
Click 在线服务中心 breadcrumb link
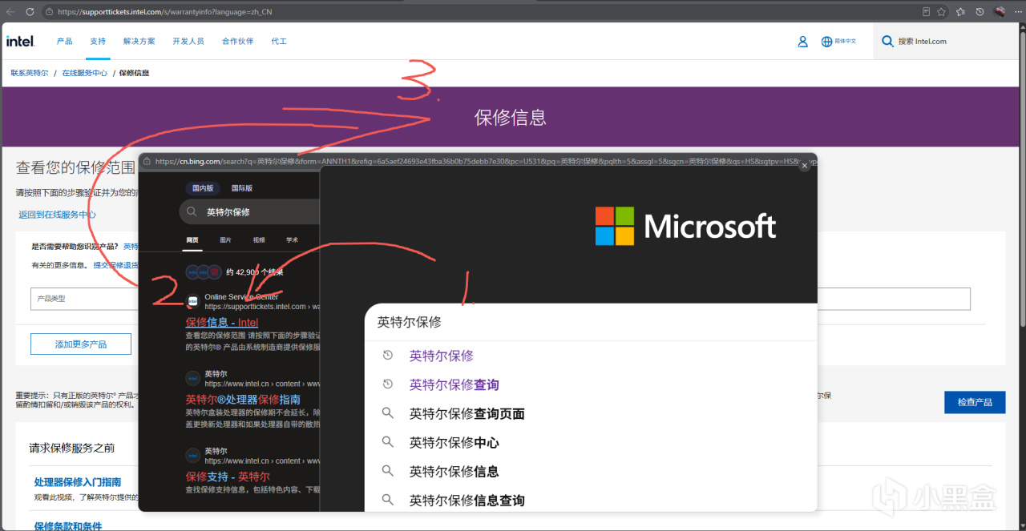point(85,73)
